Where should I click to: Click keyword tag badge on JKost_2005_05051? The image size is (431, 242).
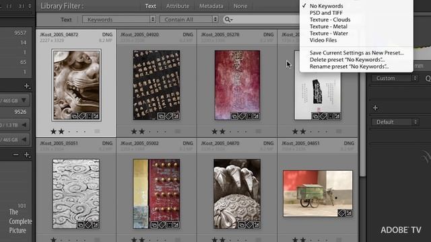(88, 225)
